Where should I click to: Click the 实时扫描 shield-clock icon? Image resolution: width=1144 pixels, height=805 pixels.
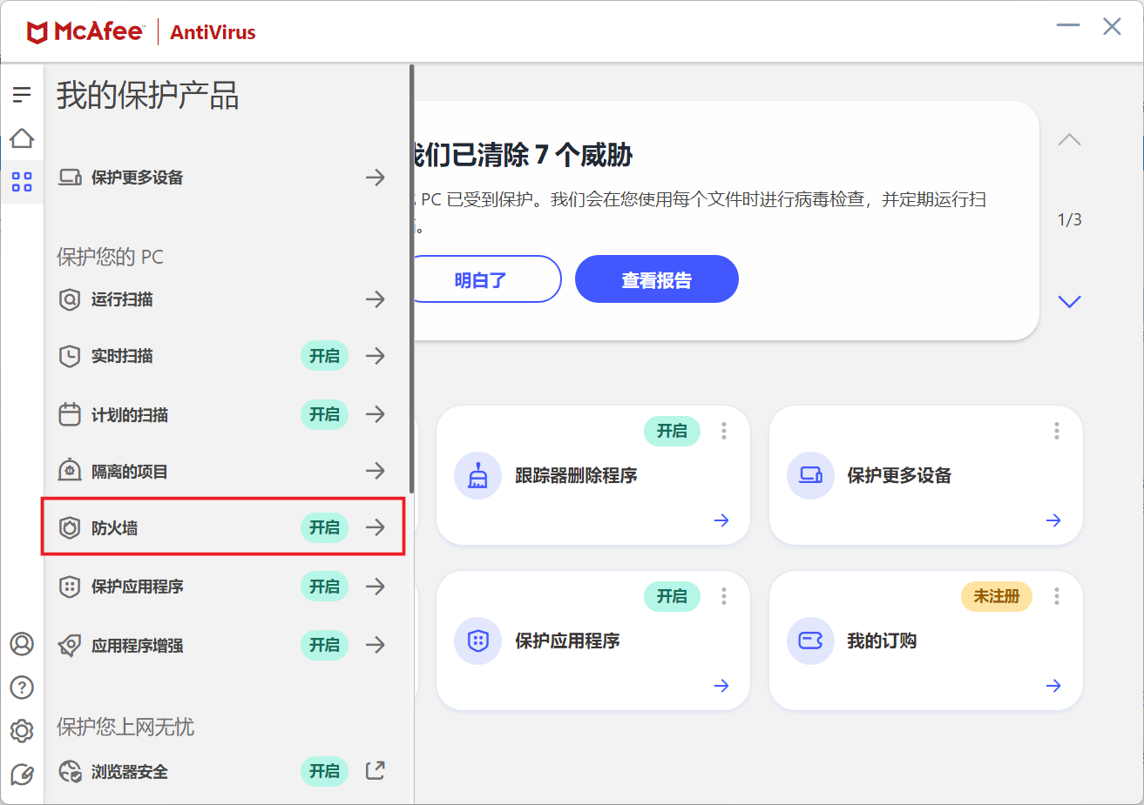pos(70,356)
